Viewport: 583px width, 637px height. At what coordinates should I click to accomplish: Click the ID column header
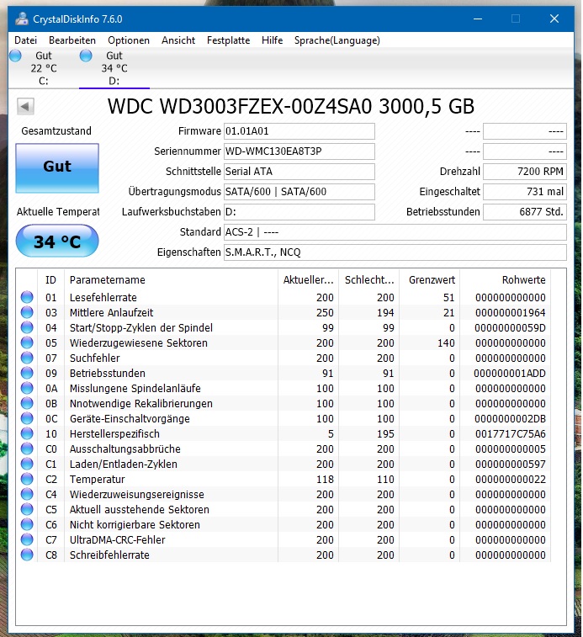[50, 279]
